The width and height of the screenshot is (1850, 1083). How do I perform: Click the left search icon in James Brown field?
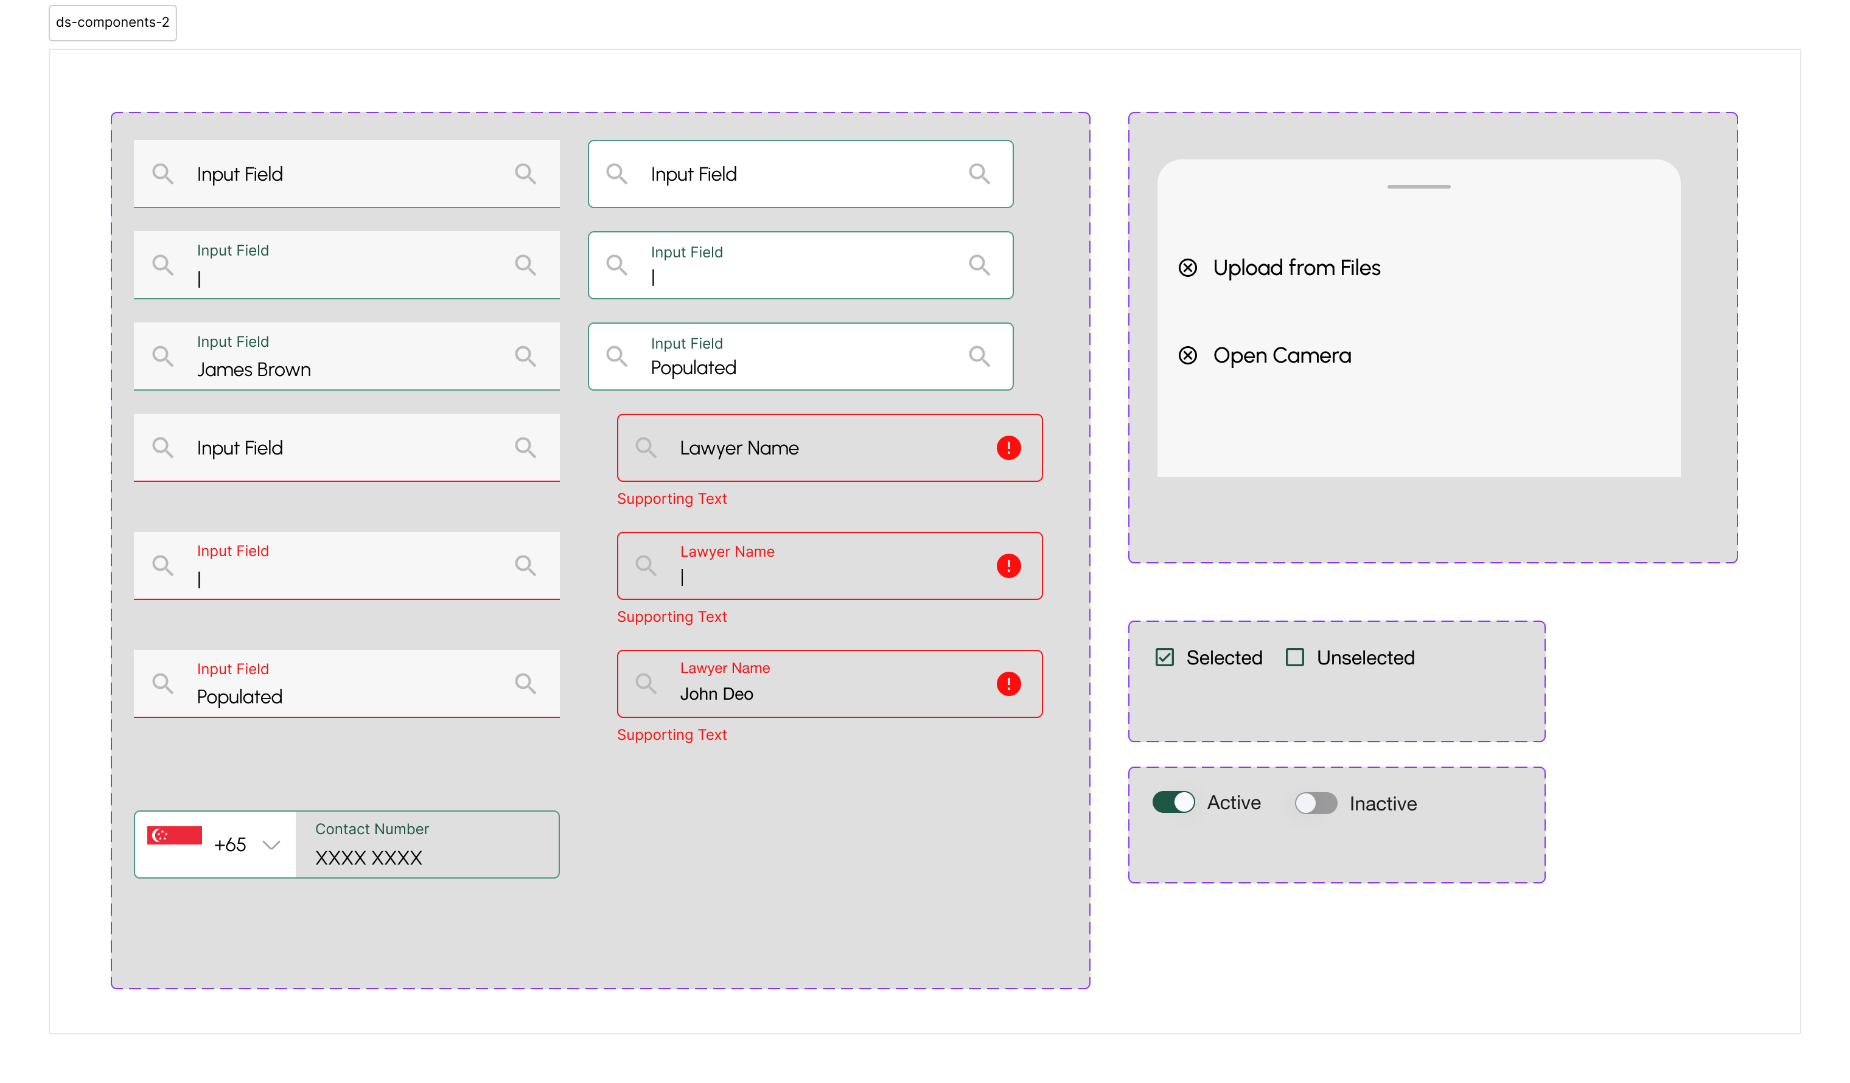(163, 357)
